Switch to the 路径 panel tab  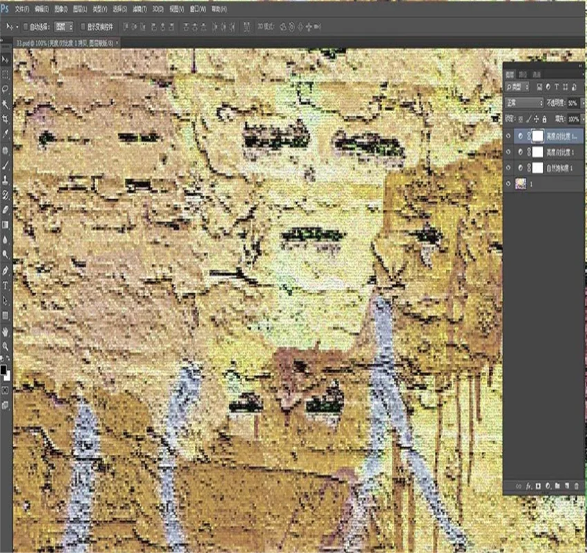point(523,75)
